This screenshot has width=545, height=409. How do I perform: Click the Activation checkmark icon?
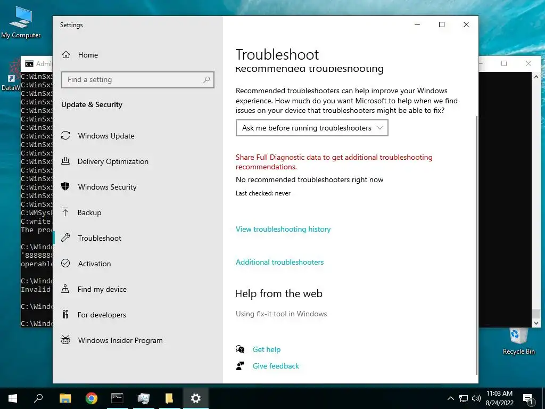tap(65, 263)
